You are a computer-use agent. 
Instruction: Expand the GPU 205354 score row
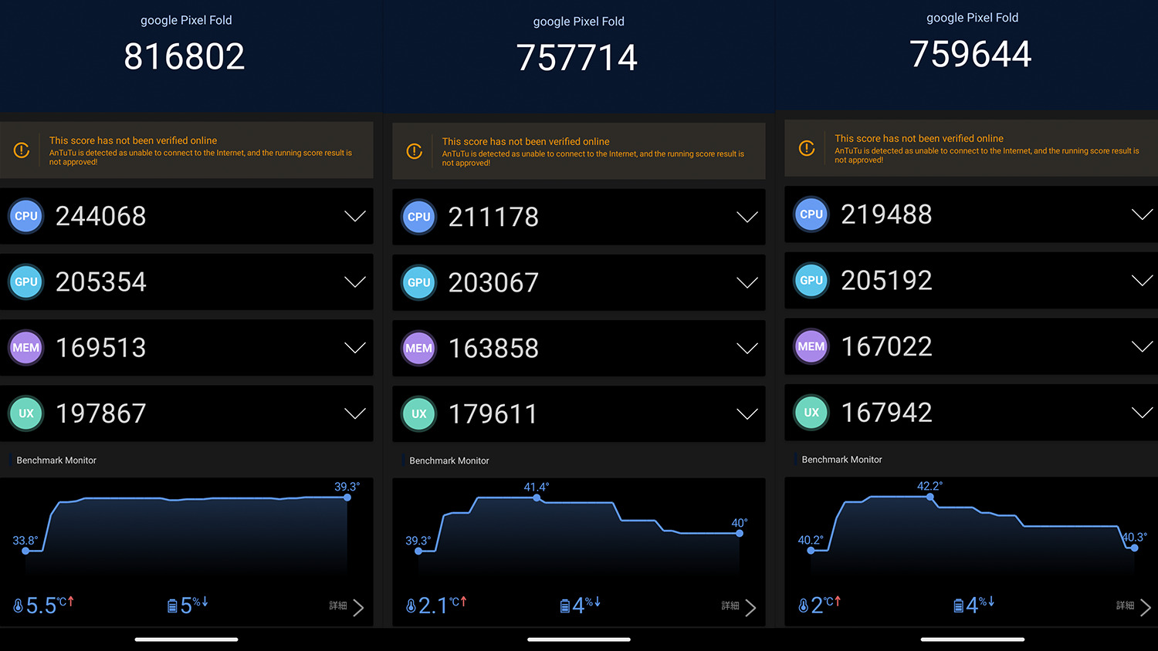pos(354,282)
